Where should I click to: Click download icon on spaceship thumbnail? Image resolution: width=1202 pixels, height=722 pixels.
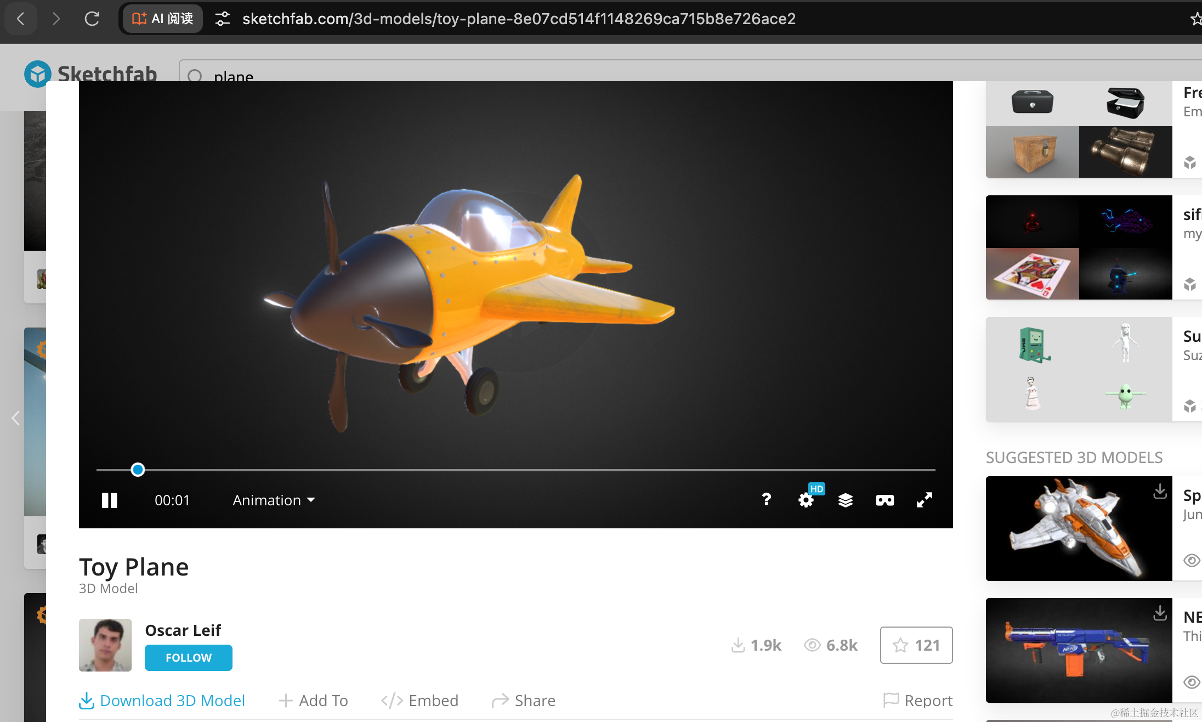tap(1160, 491)
